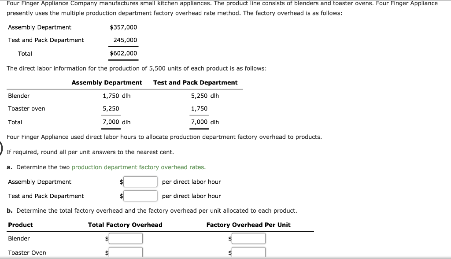This screenshot has height=259, width=451.
Task: Click the $602,000 total overhead figure
Action: 123,53
